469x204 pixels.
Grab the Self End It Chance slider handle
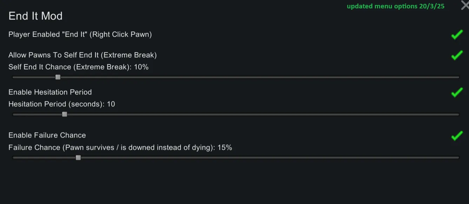click(x=58, y=77)
